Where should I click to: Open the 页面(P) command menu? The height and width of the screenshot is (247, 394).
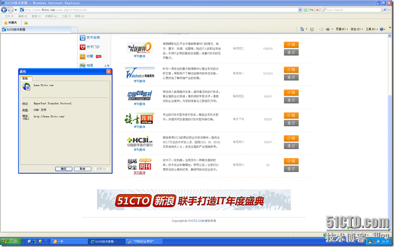tap(342, 29)
